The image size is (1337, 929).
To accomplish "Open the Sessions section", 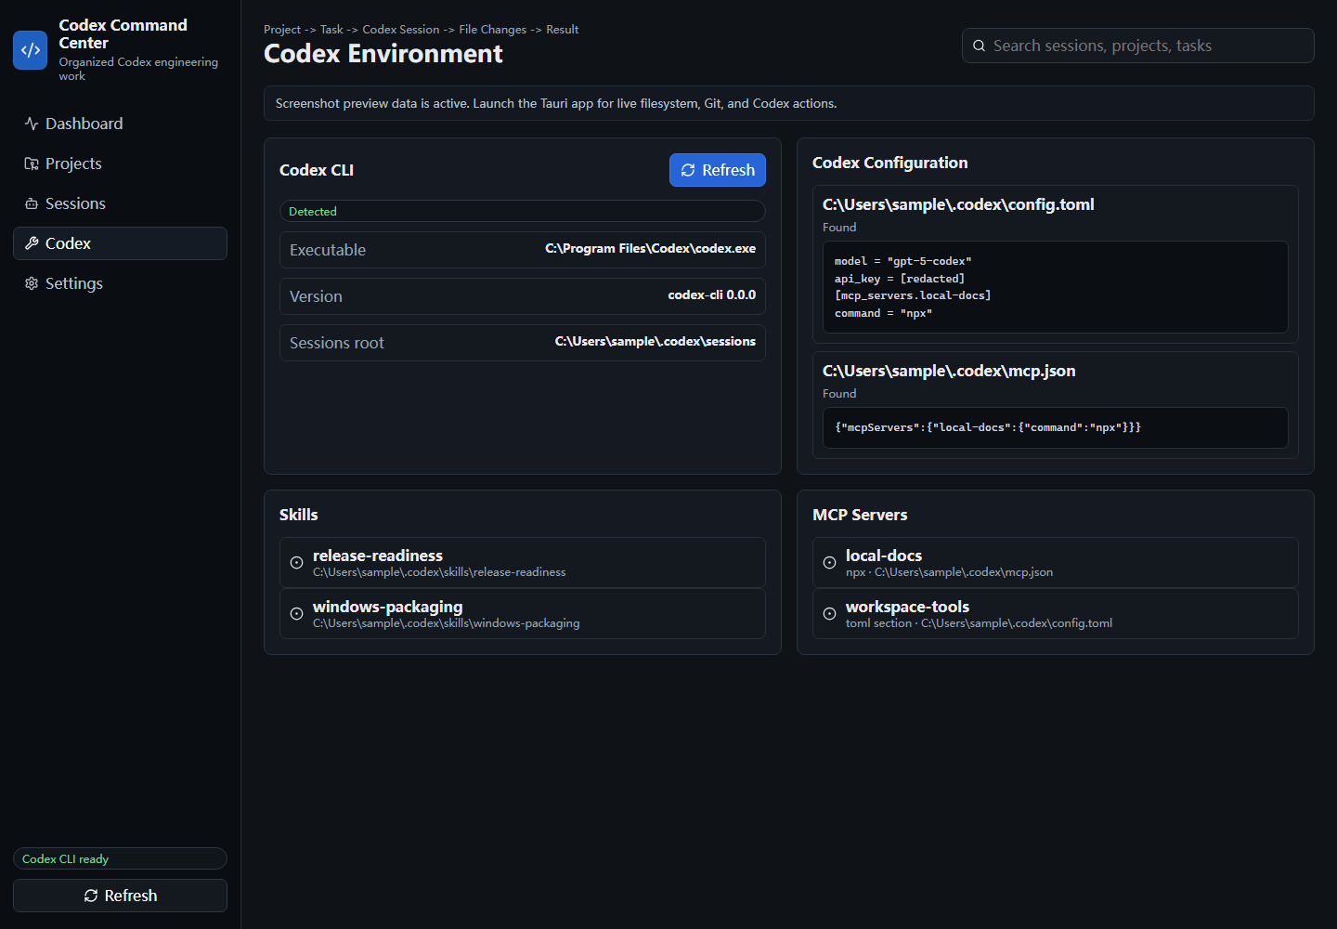I will pyautogui.click(x=120, y=203).
